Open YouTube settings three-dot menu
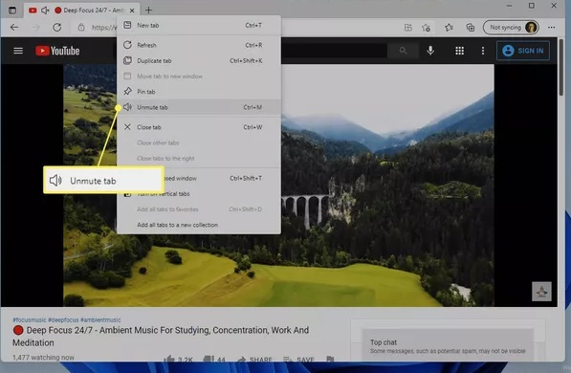This screenshot has height=373, width=571. pos(483,51)
